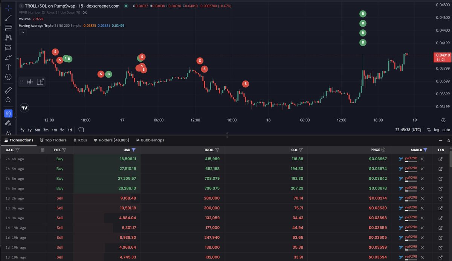The height and width of the screenshot is (261, 452).
Task: Set chart range to 1d
Action: tap(70, 130)
